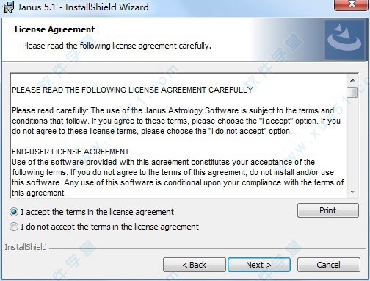Click the "Janus 5.1 - InstallShield Wizard" title text

(83, 7)
